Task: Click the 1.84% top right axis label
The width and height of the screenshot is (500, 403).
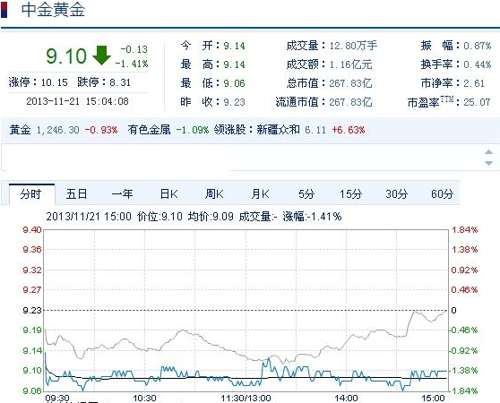Action: [x=465, y=229]
